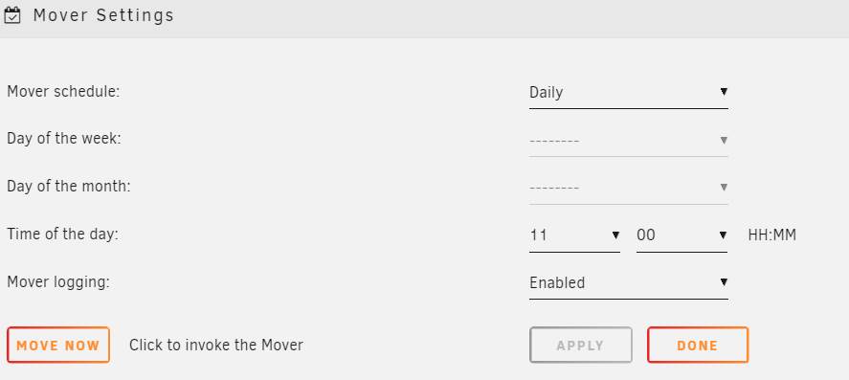The width and height of the screenshot is (849, 380).
Task: Click the Day of the month arrow
Action: click(x=724, y=188)
